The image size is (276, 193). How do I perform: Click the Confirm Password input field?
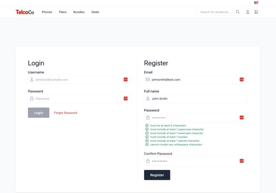[196, 161]
